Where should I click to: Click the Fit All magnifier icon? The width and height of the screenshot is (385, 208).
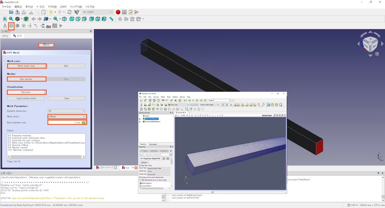click(5, 19)
